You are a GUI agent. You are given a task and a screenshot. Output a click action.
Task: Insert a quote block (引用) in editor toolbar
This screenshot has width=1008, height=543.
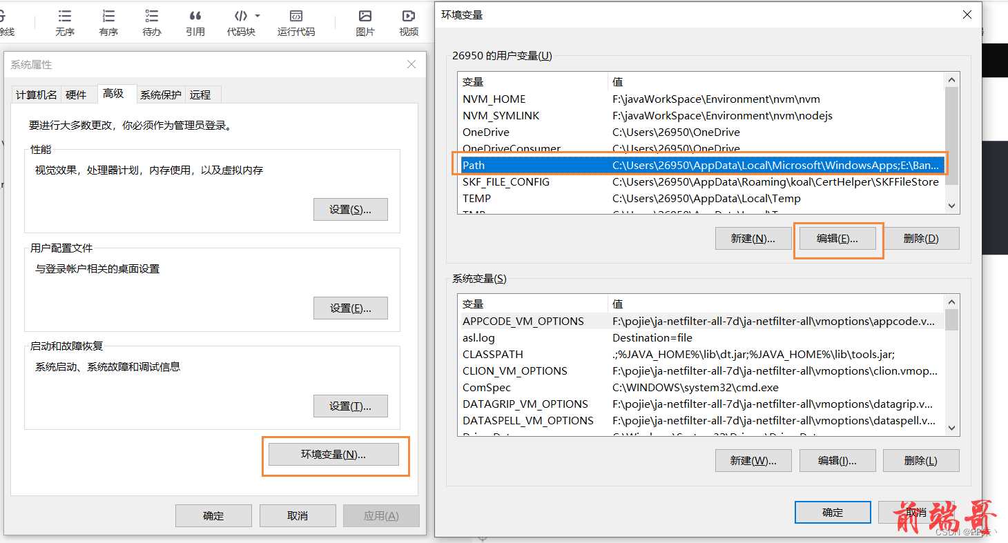pos(195,23)
